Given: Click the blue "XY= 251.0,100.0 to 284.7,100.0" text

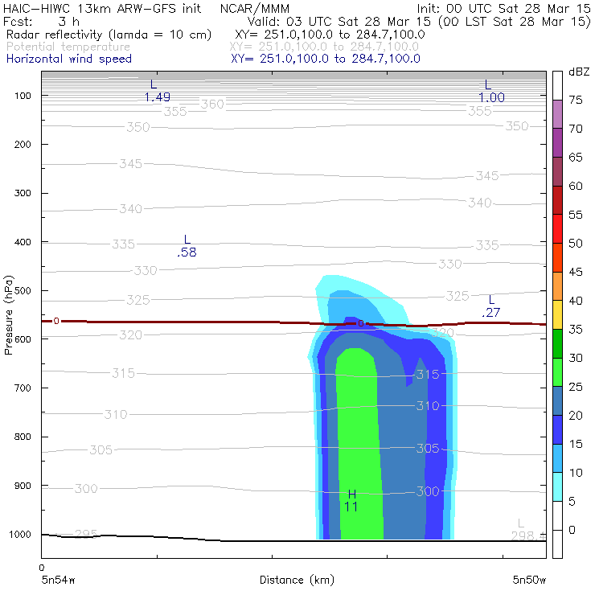Looking at the screenshot, I should (326, 59).
